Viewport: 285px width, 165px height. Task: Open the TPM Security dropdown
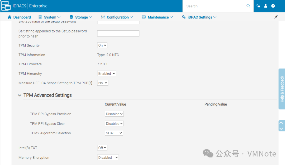102,45
